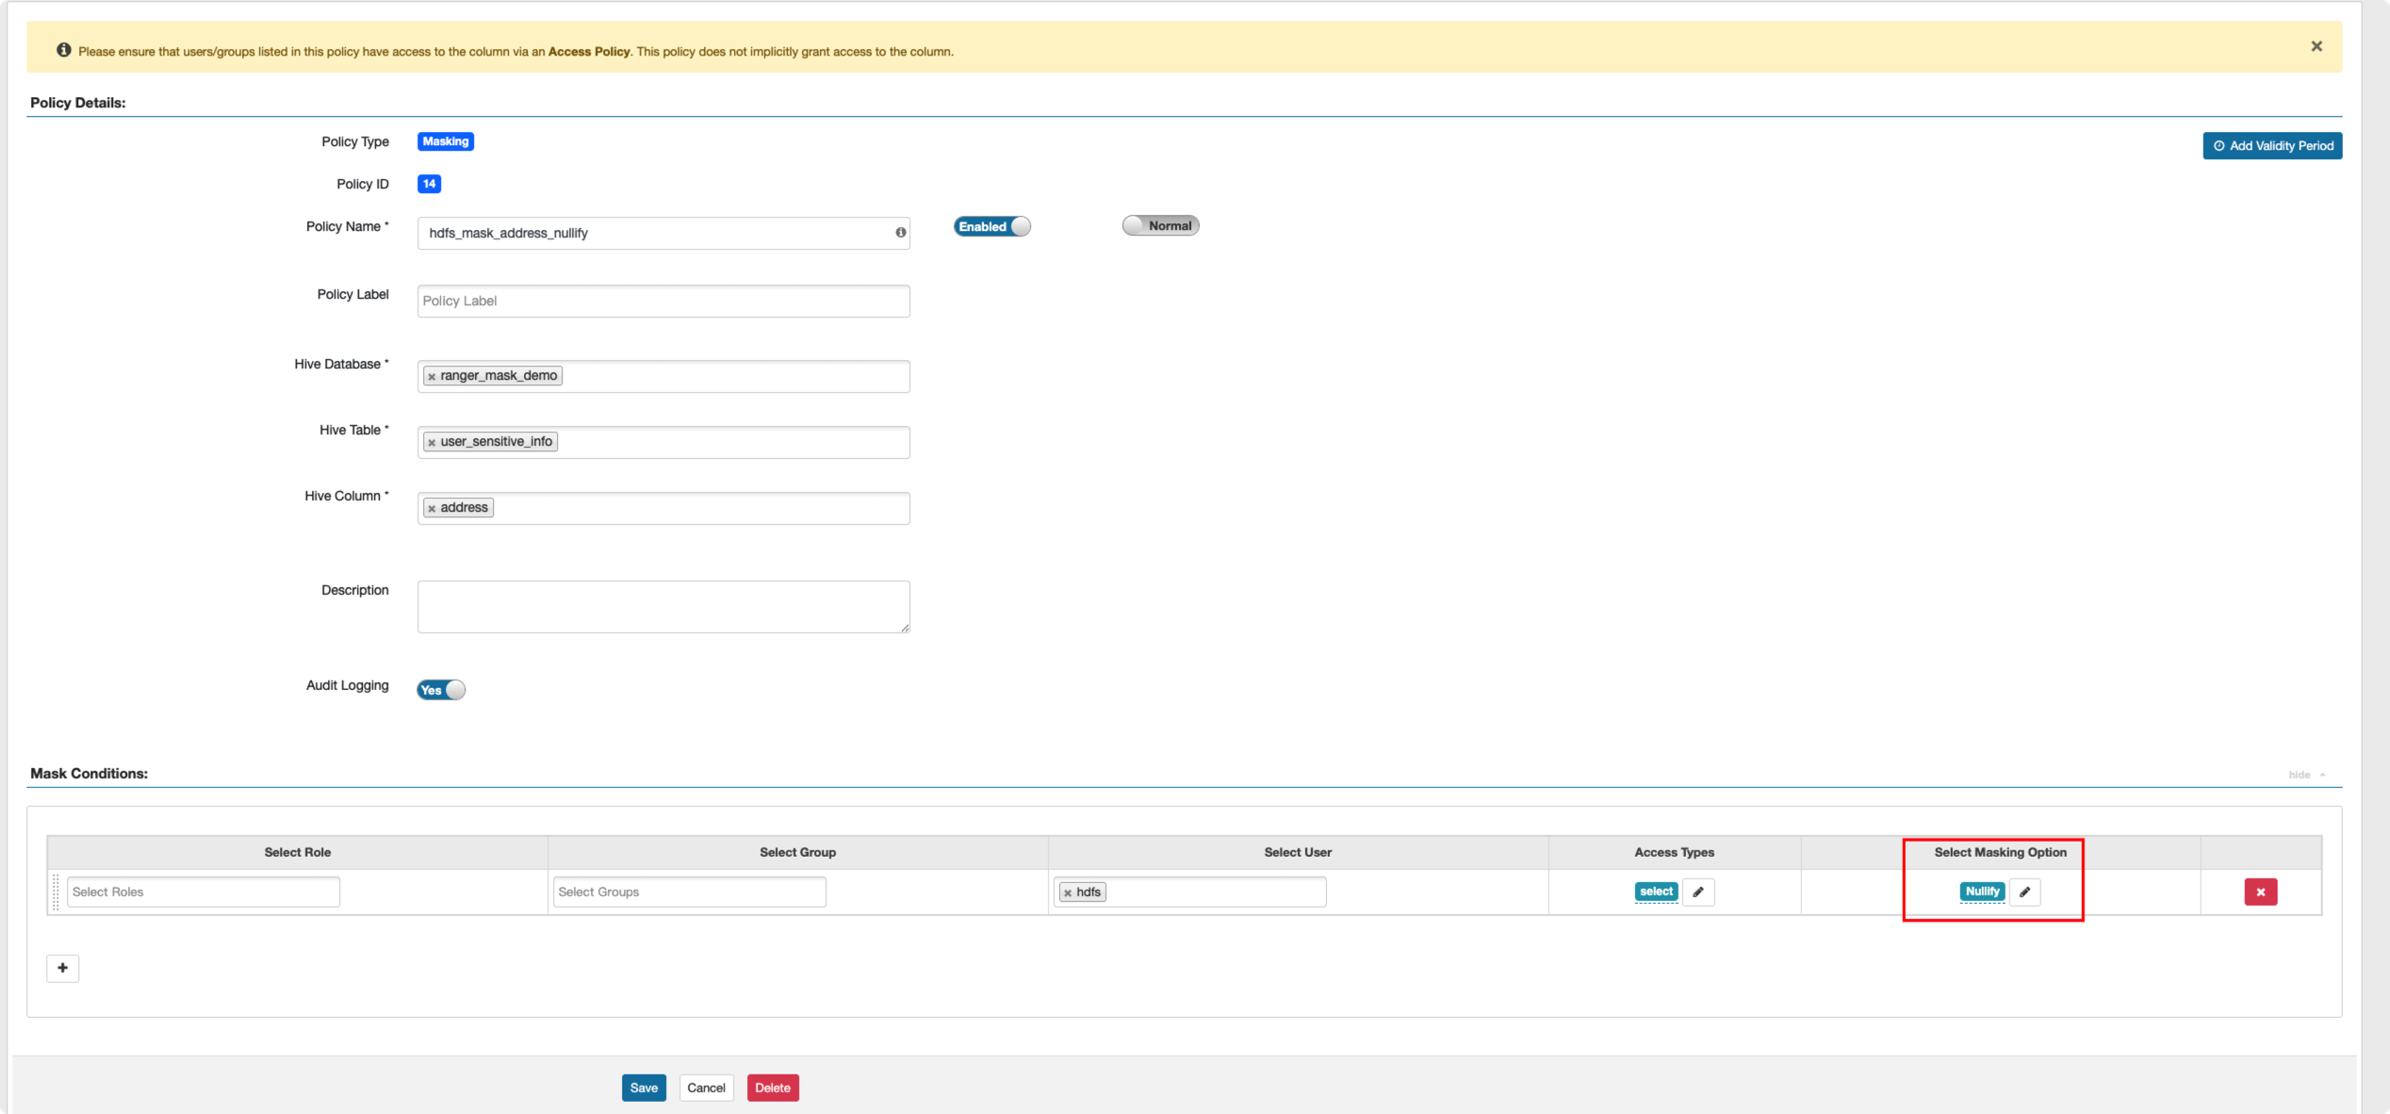The height and width of the screenshot is (1114, 2390).
Task: Remove ranger_mask_demo database tag
Action: click(432, 376)
